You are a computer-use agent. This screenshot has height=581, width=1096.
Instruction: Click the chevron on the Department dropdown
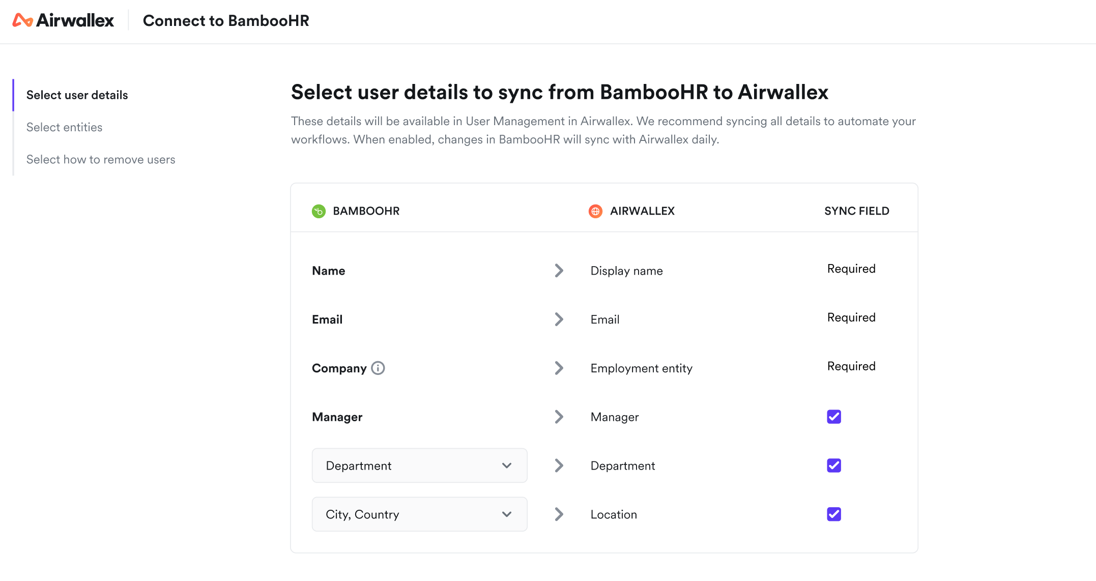tap(506, 466)
